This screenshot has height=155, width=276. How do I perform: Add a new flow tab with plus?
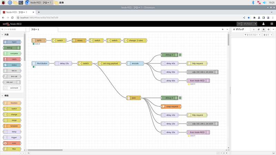tap(223, 30)
